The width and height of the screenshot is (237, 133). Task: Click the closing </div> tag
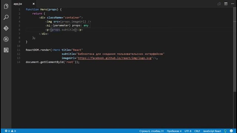pyautogui.click(x=44, y=34)
